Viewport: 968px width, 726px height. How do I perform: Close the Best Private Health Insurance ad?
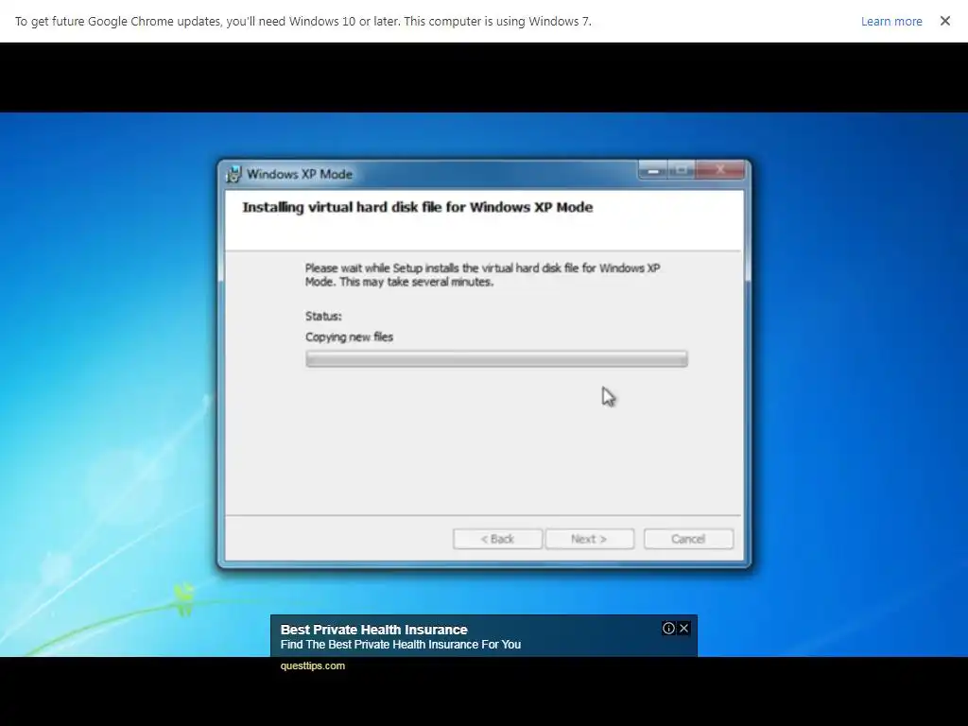(x=683, y=629)
